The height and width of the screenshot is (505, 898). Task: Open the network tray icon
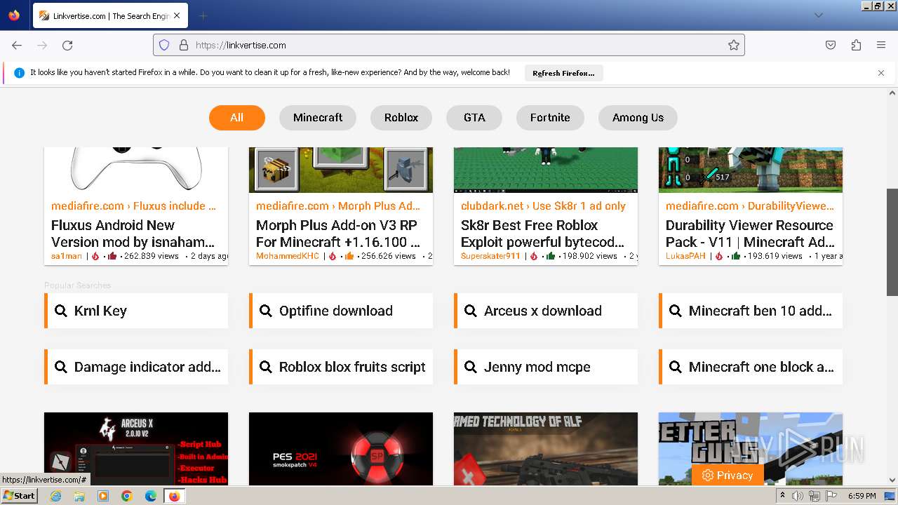[x=814, y=496]
